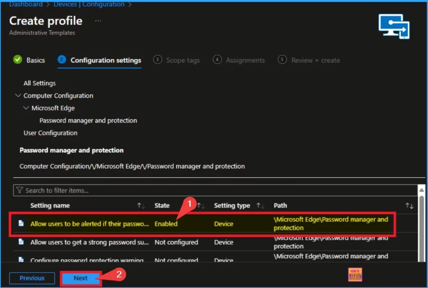This screenshot has width=428, height=288.
Task: Click Device type in the Enabled row
Action: tap(224, 224)
